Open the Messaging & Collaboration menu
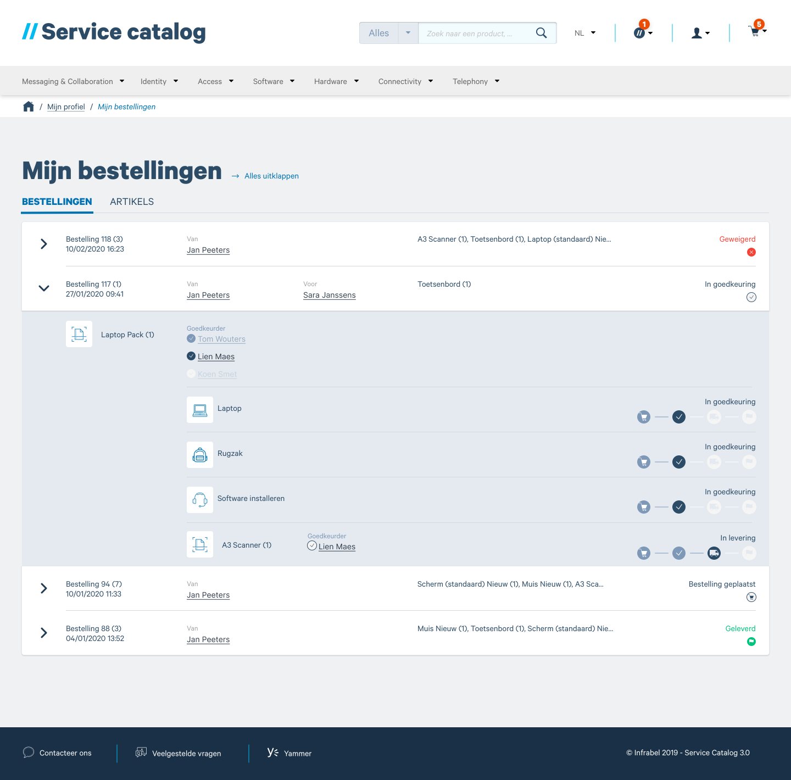This screenshot has height=780, width=791. pyautogui.click(x=73, y=81)
